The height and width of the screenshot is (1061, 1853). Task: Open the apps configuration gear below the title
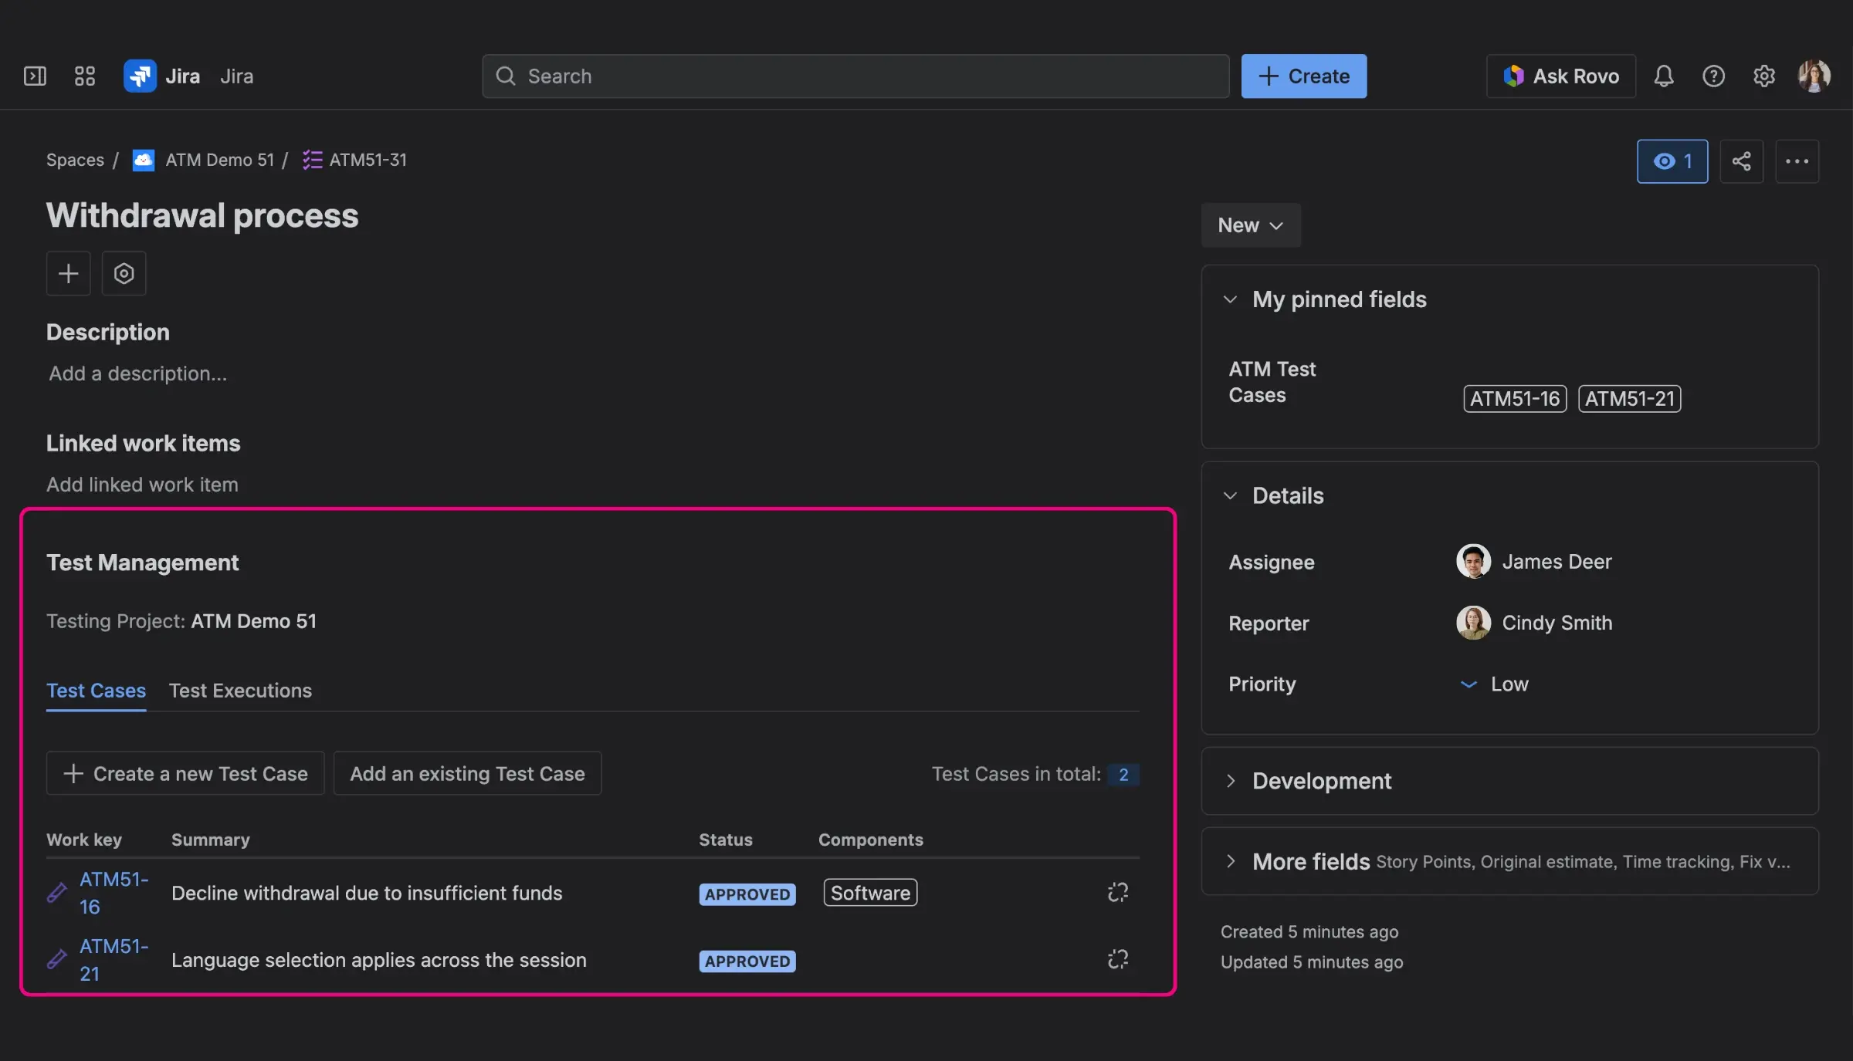(x=124, y=273)
